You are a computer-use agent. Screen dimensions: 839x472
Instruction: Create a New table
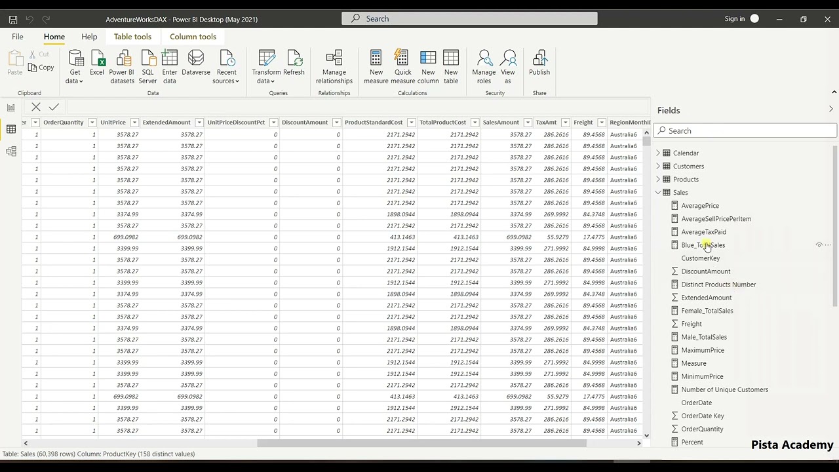(x=451, y=68)
